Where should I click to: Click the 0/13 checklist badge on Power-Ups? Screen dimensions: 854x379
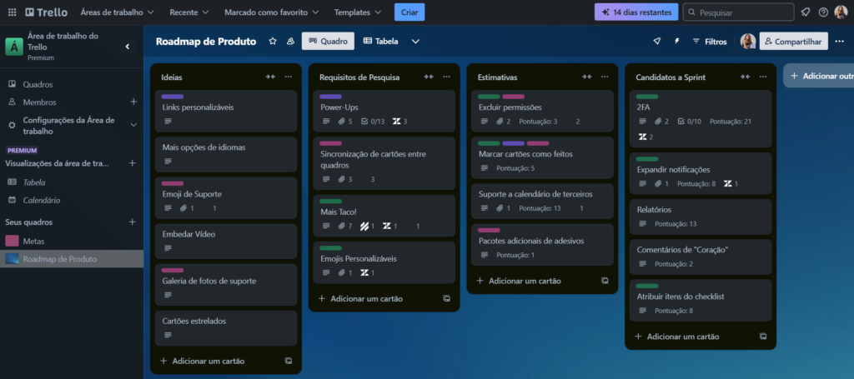pos(373,122)
